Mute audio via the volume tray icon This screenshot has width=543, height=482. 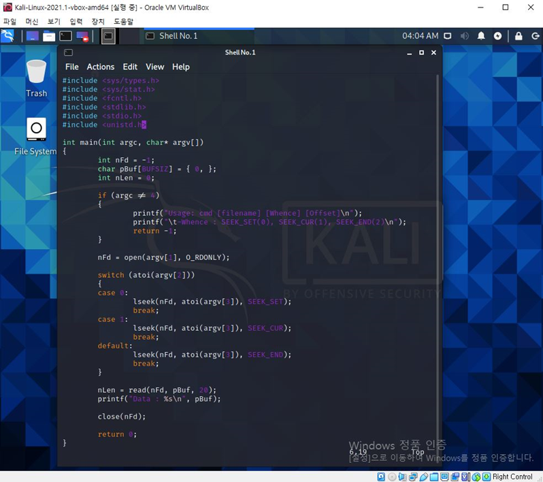click(464, 36)
